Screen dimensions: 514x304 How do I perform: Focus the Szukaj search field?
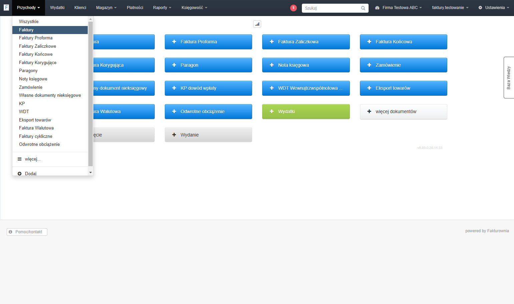point(335,8)
